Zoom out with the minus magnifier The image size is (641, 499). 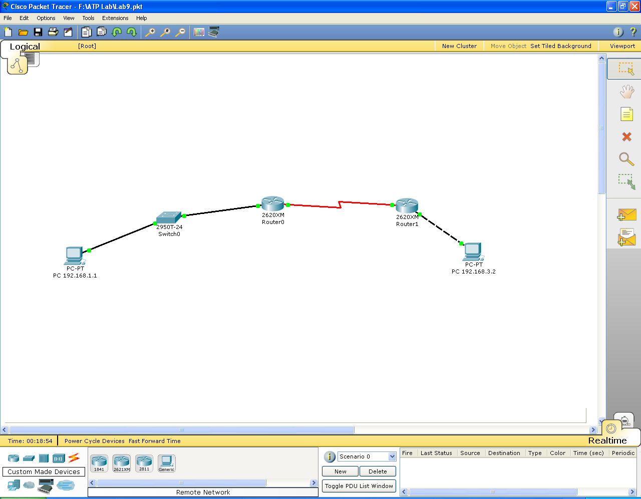[180, 32]
